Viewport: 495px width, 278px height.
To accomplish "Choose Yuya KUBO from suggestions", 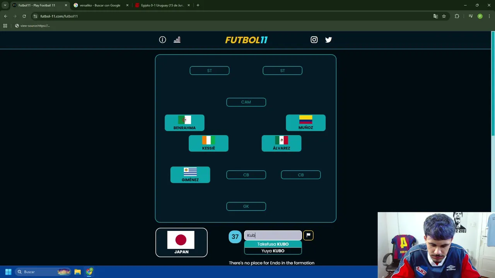I will [273, 251].
